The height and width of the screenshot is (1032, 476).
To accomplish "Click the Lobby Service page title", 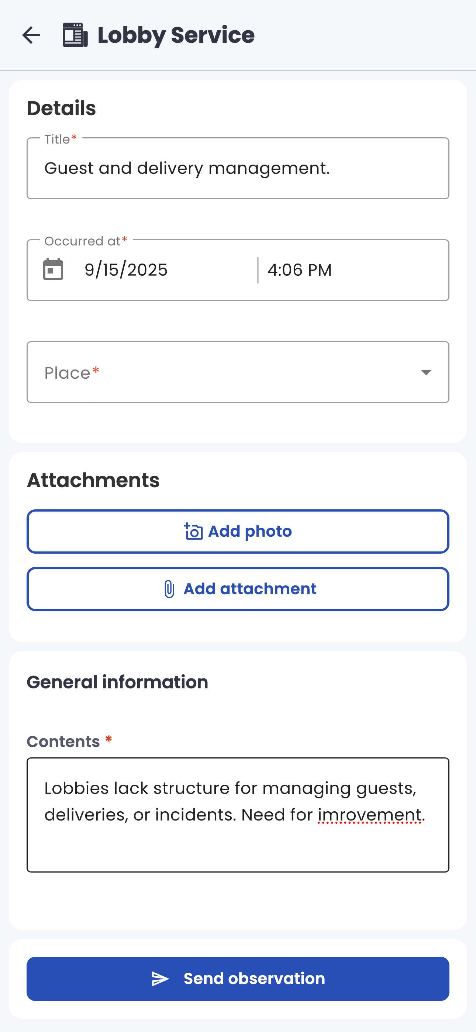I will click(176, 35).
